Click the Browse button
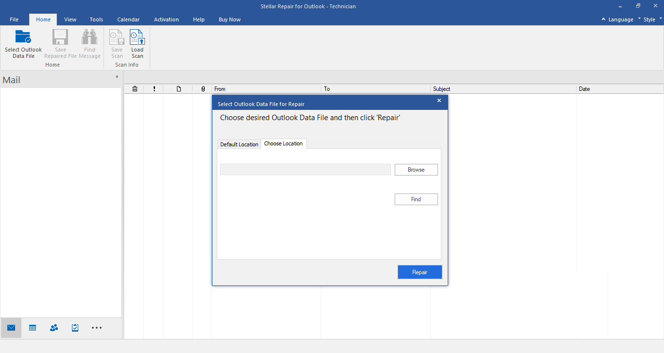 (416, 169)
